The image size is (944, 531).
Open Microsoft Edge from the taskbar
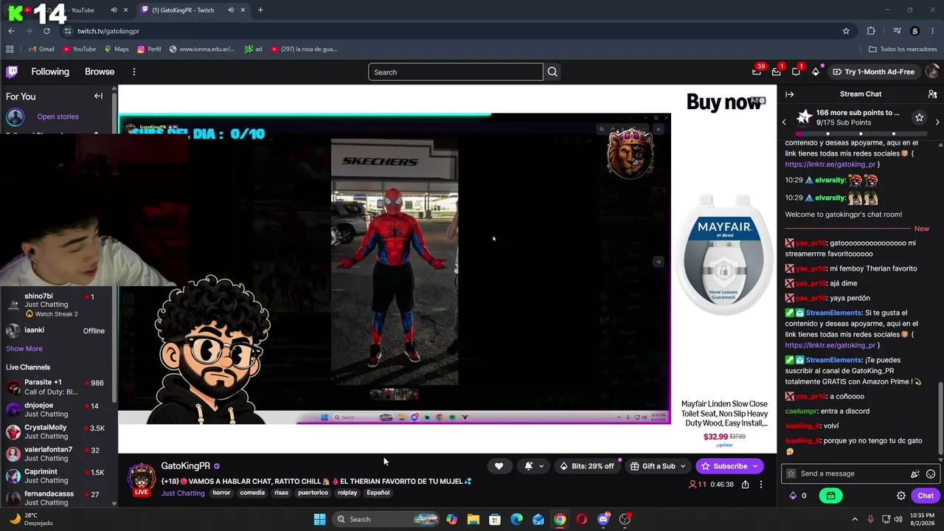pos(516,519)
